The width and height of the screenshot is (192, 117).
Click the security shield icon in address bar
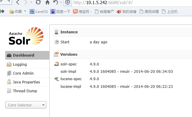point(68,2)
